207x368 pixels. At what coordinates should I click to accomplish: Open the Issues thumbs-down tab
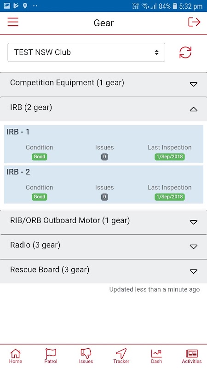click(x=86, y=356)
